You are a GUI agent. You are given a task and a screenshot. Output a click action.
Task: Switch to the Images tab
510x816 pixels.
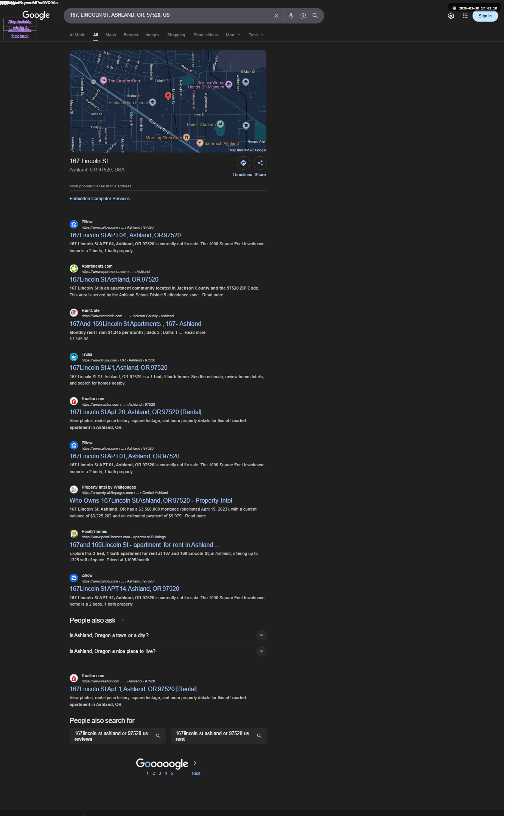[x=152, y=35]
